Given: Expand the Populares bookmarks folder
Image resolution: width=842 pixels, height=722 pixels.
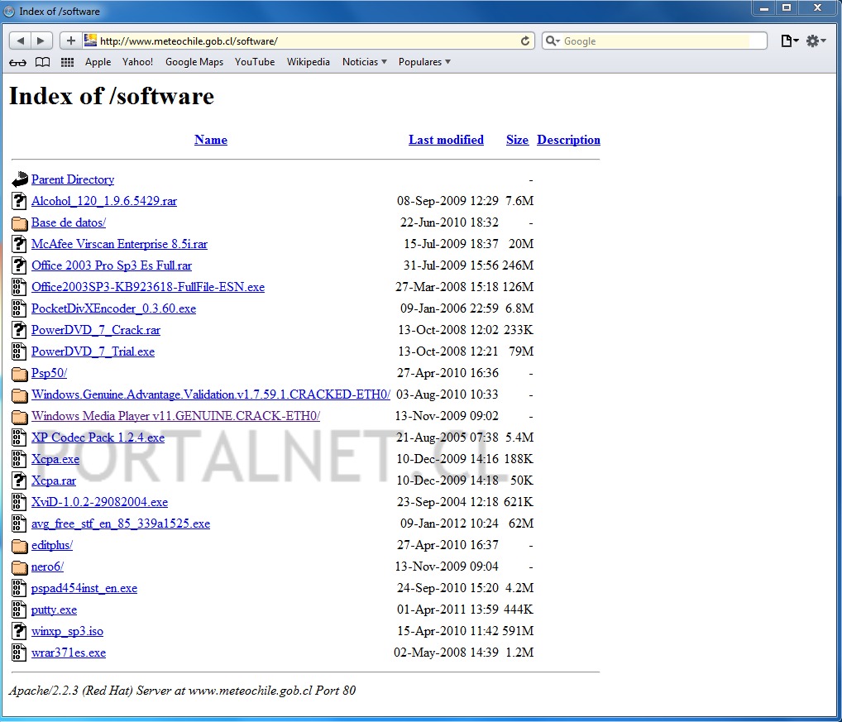Looking at the screenshot, I should (424, 62).
